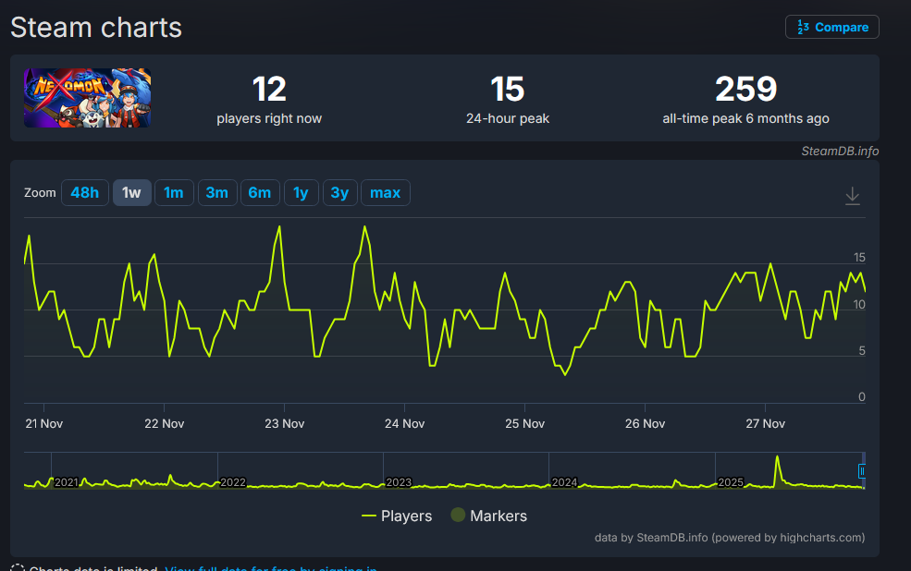
Task: Set chart zoom to 6m
Action: (260, 193)
